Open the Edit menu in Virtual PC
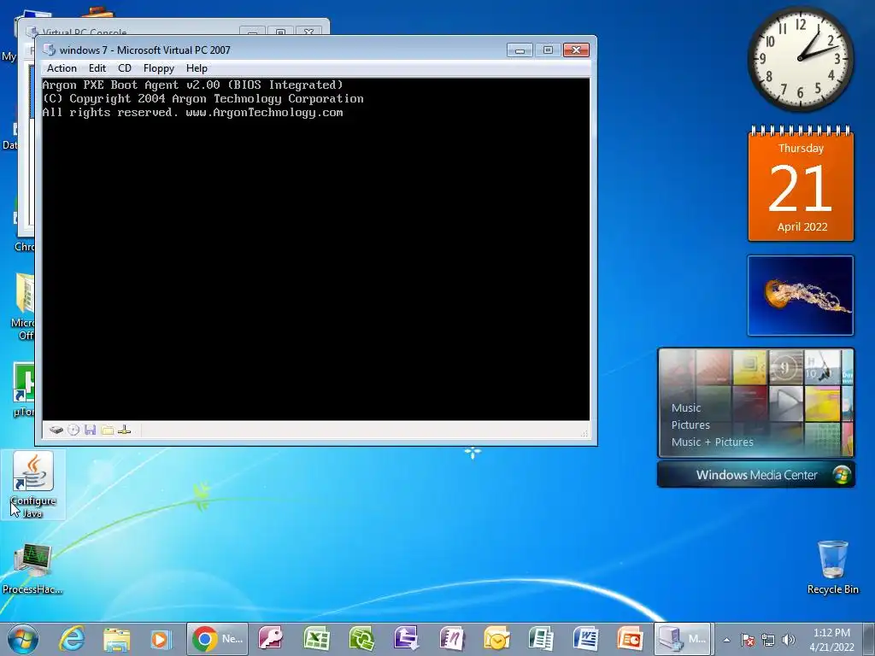The image size is (875, 656). (97, 68)
